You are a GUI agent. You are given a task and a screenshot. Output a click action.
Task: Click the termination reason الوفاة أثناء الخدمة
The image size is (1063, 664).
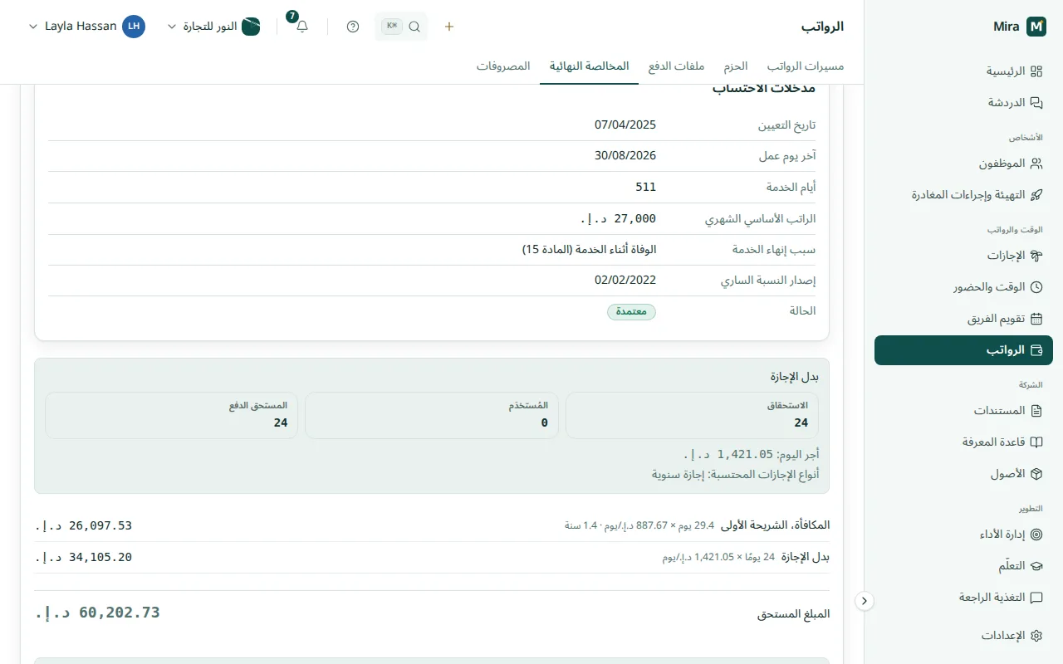click(589, 249)
